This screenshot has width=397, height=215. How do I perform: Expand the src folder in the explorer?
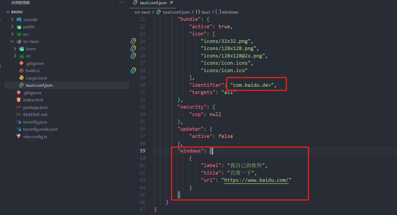pos(12,34)
